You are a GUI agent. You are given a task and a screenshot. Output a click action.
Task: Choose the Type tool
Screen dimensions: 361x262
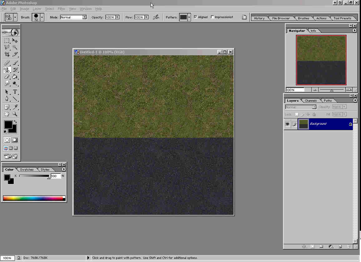pyautogui.click(x=15, y=92)
